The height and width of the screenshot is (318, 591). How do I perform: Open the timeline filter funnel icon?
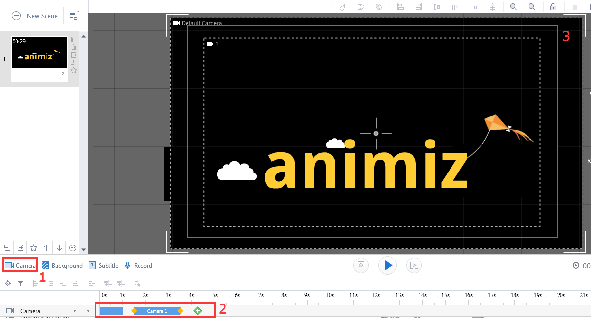21,283
